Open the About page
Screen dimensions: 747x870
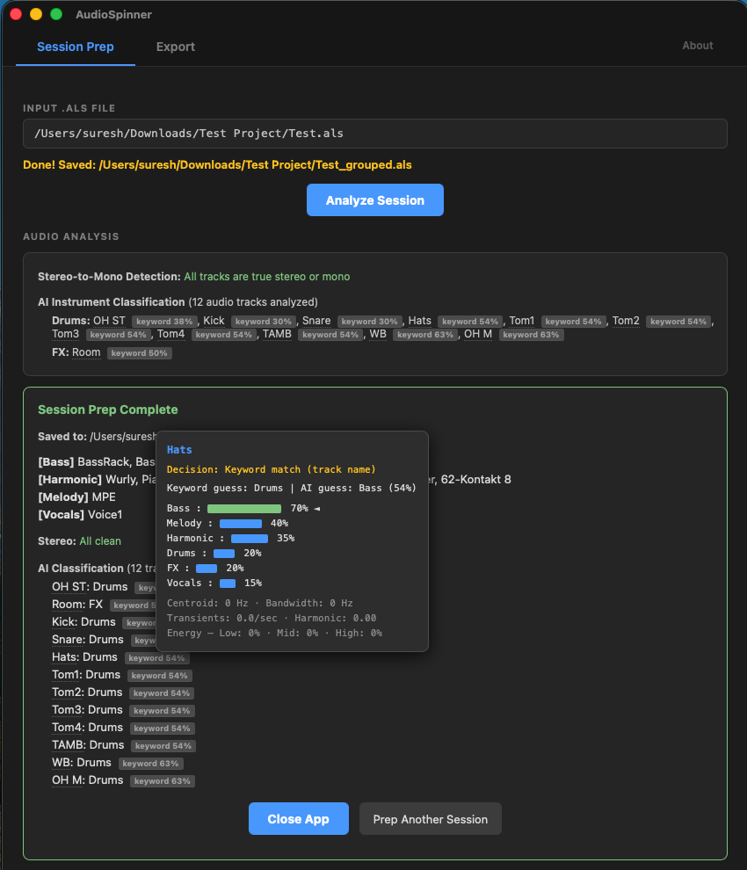point(697,46)
